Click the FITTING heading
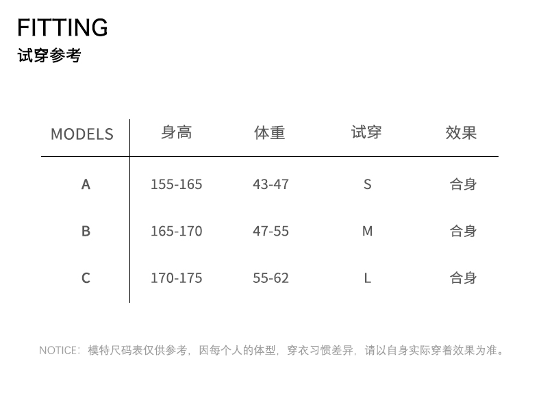541x409 pixels. [x=62, y=27]
